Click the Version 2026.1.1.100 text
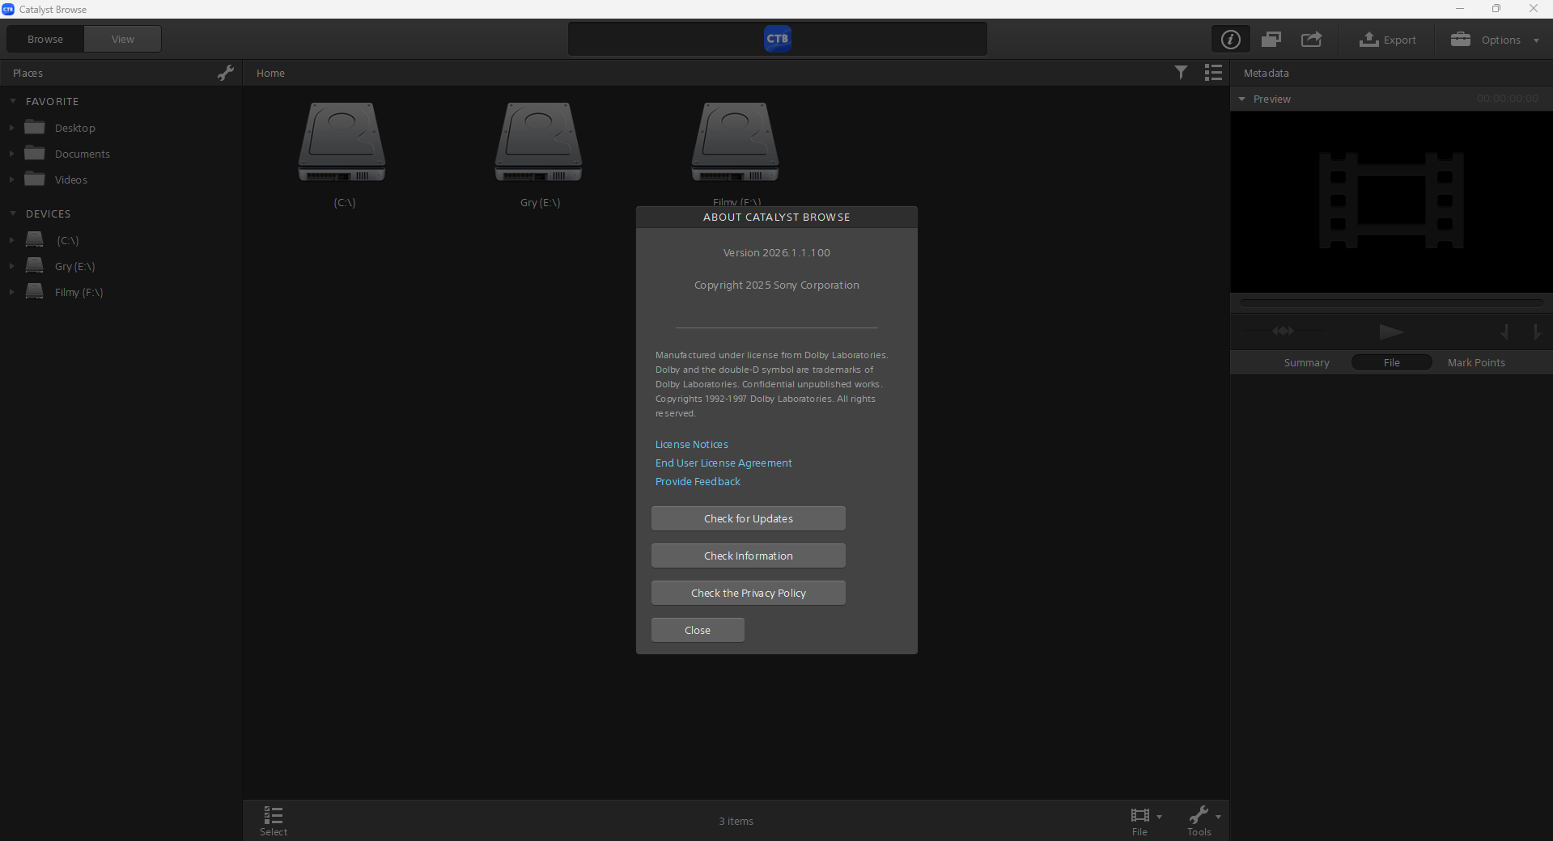This screenshot has height=841, width=1553. (x=777, y=253)
